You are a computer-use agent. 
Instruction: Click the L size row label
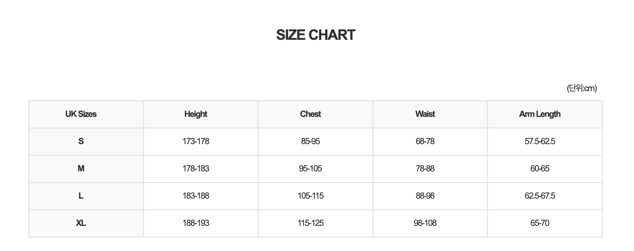pyautogui.click(x=81, y=196)
